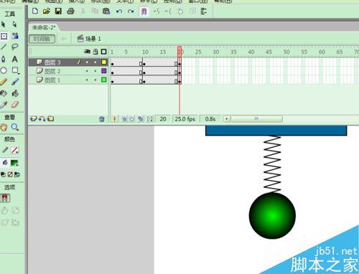Toggle snap magnet in tool options area
The height and width of the screenshot is (274, 359).
tap(5, 198)
